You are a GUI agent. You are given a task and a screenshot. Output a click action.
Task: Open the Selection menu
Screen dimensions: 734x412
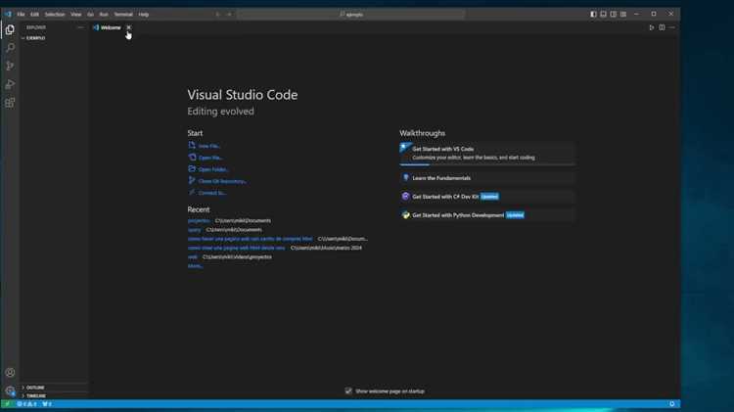(55, 15)
